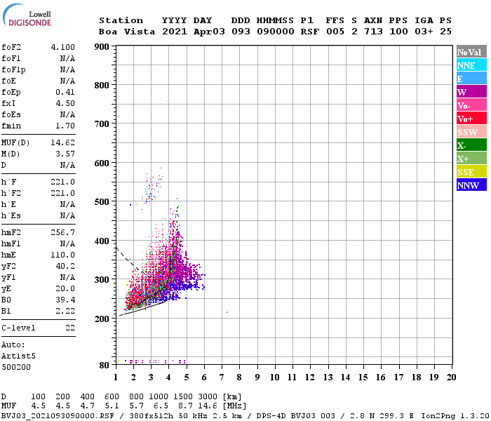Click the Artist5 auto-scaling label
The width and height of the screenshot is (491, 421).
pos(18,356)
